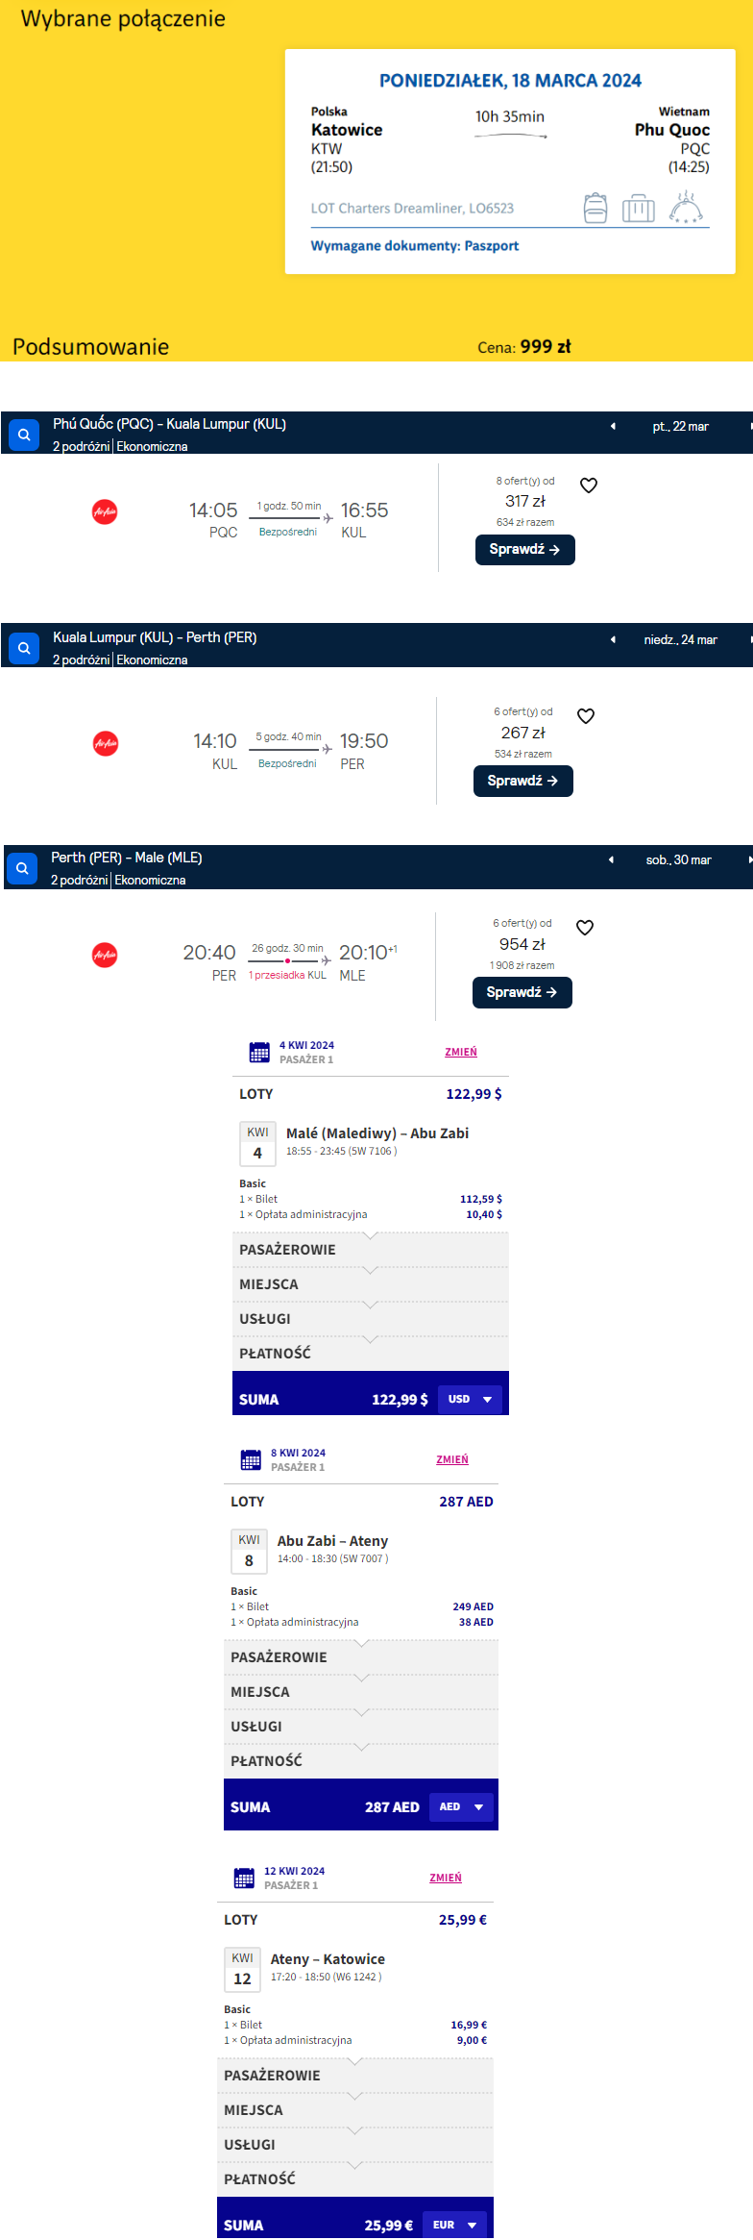Image resolution: width=753 pixels, height=2240 pixels.
Task: Go to previous date before pt., 22 mar
Action: (613, 426)
